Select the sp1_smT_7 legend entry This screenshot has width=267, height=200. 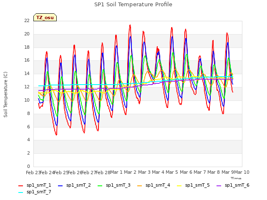(x=35, y=192)
